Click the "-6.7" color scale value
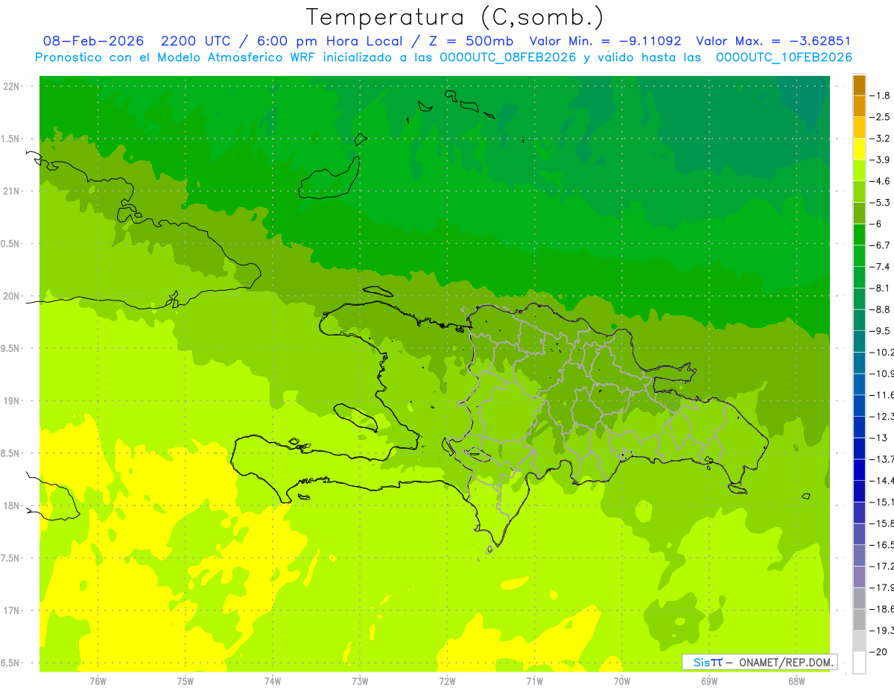The image size is (894, 691). point(879,245)
